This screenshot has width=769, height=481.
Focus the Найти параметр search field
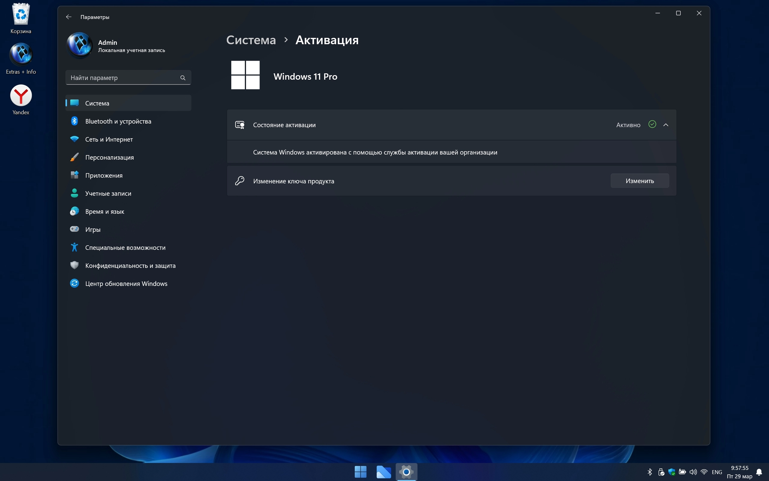122,78
